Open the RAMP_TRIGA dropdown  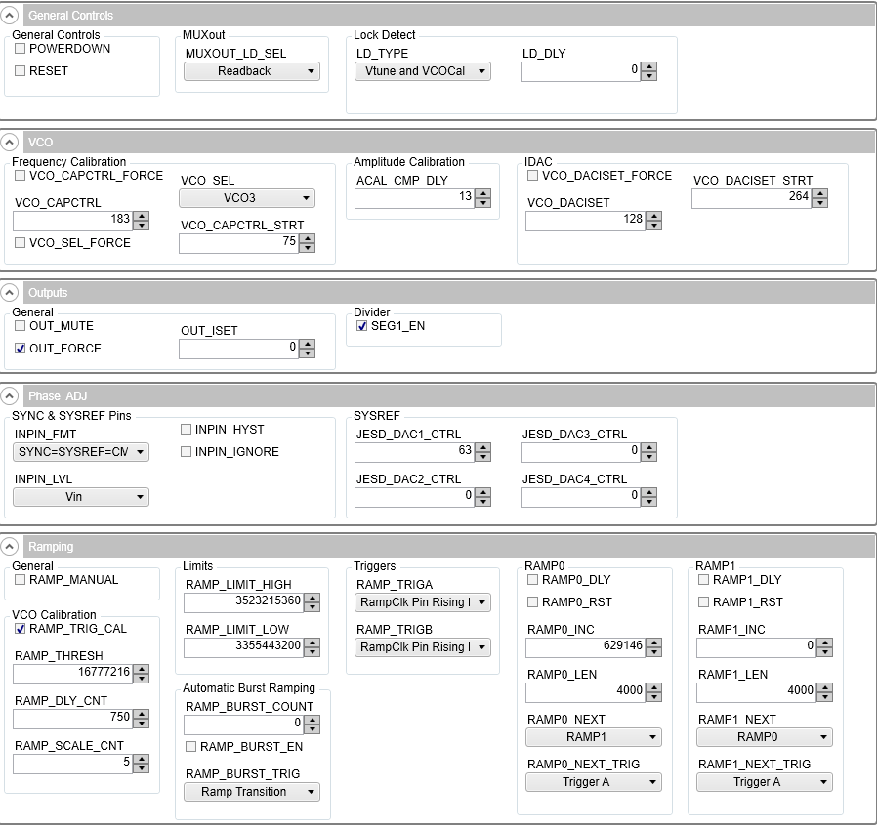tap(423, 602)
